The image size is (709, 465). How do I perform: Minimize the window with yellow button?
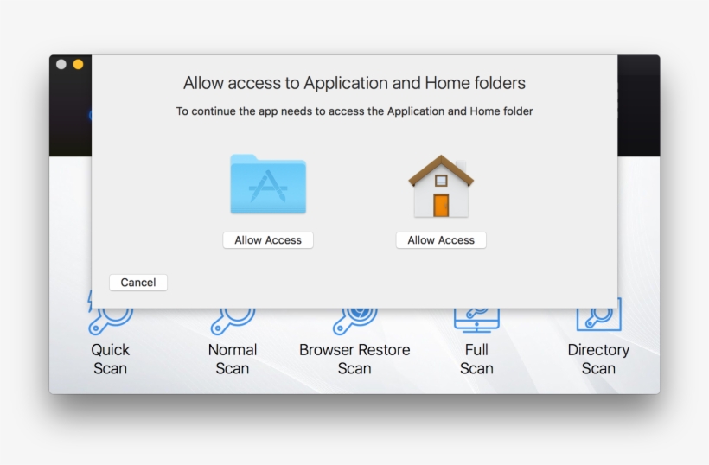(x=78, y=64)
